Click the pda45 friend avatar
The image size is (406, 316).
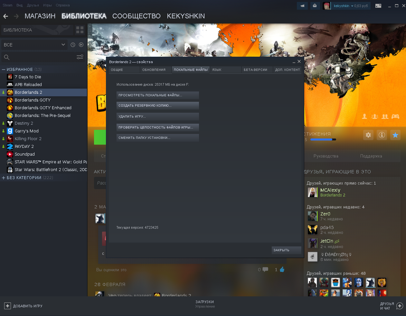313,230
